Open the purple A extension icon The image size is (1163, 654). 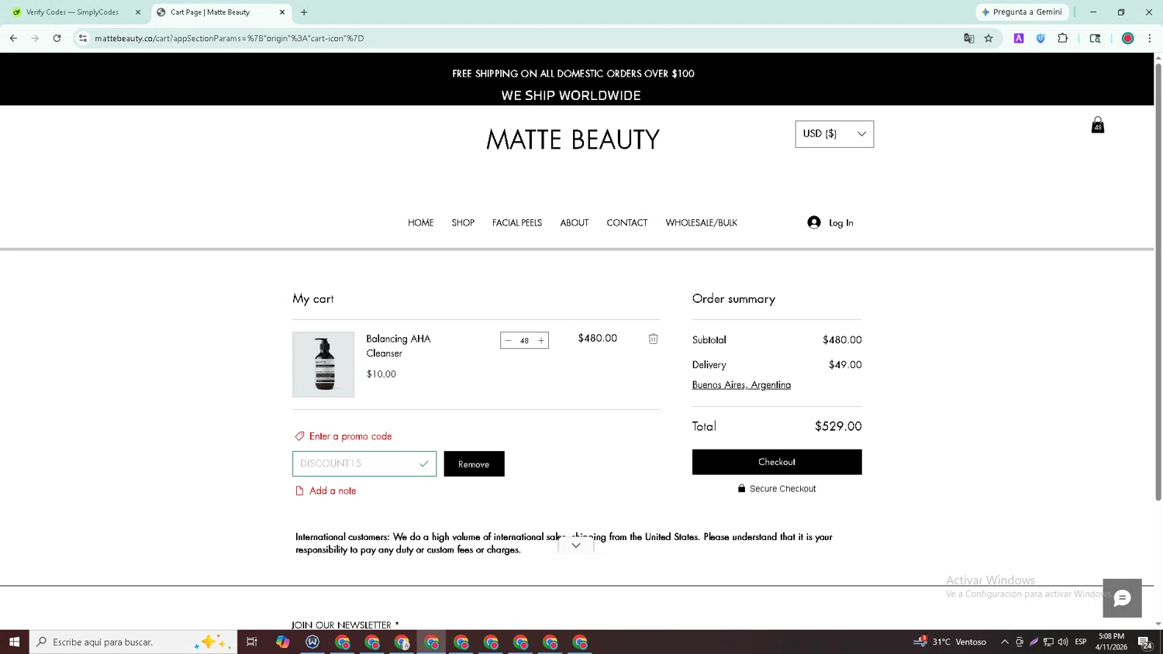1019,38
